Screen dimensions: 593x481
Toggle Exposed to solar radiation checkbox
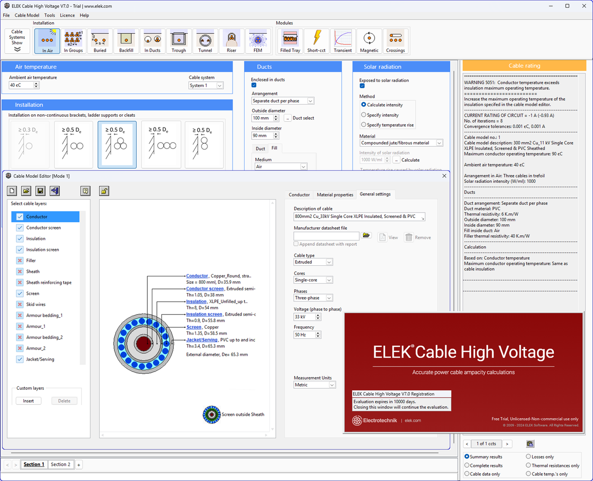[362, 86]
